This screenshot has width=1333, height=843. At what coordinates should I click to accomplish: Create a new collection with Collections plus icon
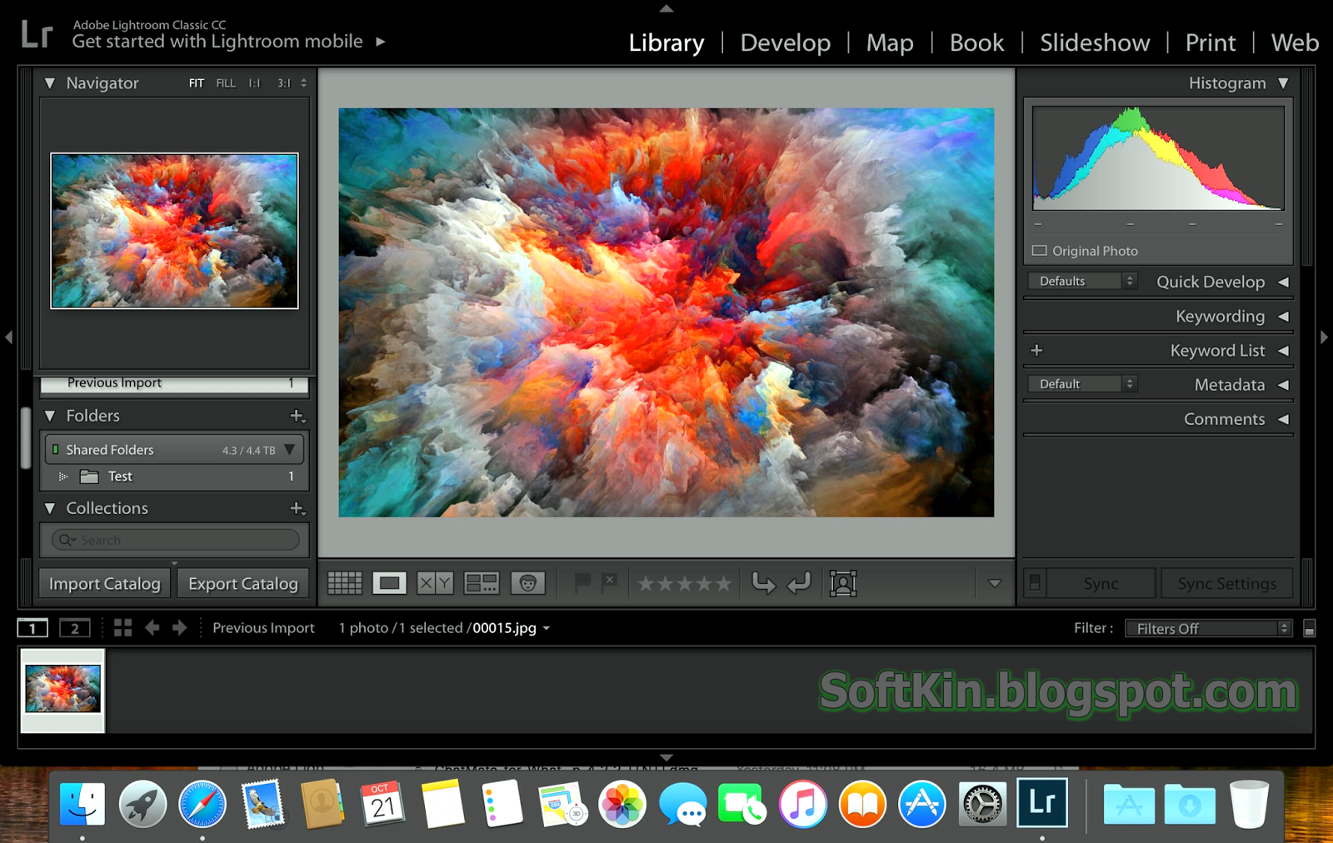(297, 508)
